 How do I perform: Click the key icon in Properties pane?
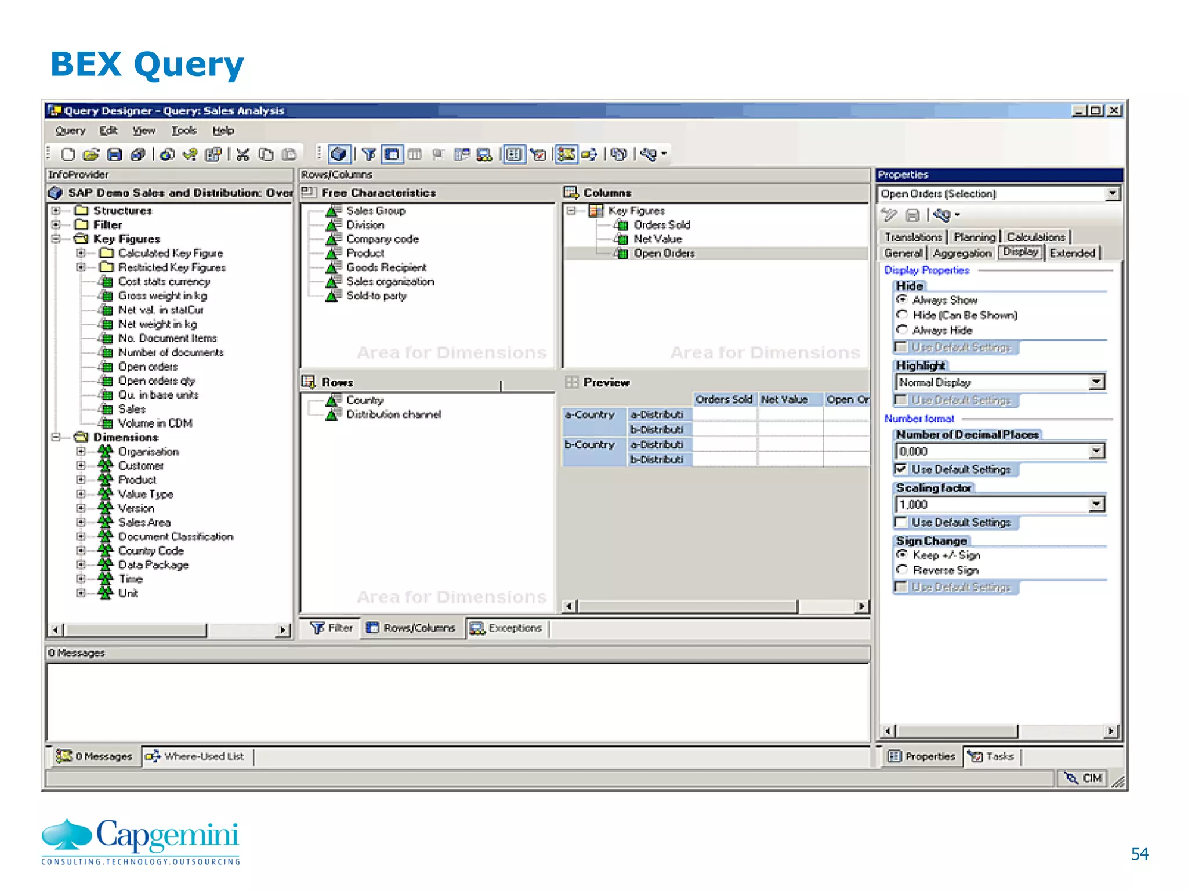[x=942, y=216]
